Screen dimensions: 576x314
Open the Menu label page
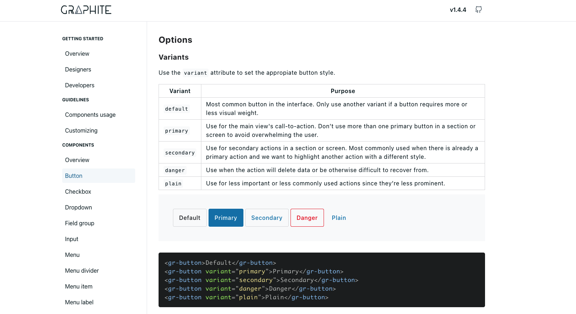coord(99,302)
